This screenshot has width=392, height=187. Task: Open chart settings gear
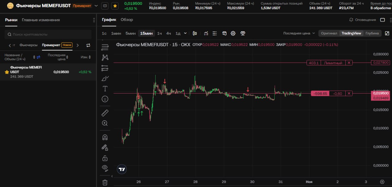click(233, 33)
